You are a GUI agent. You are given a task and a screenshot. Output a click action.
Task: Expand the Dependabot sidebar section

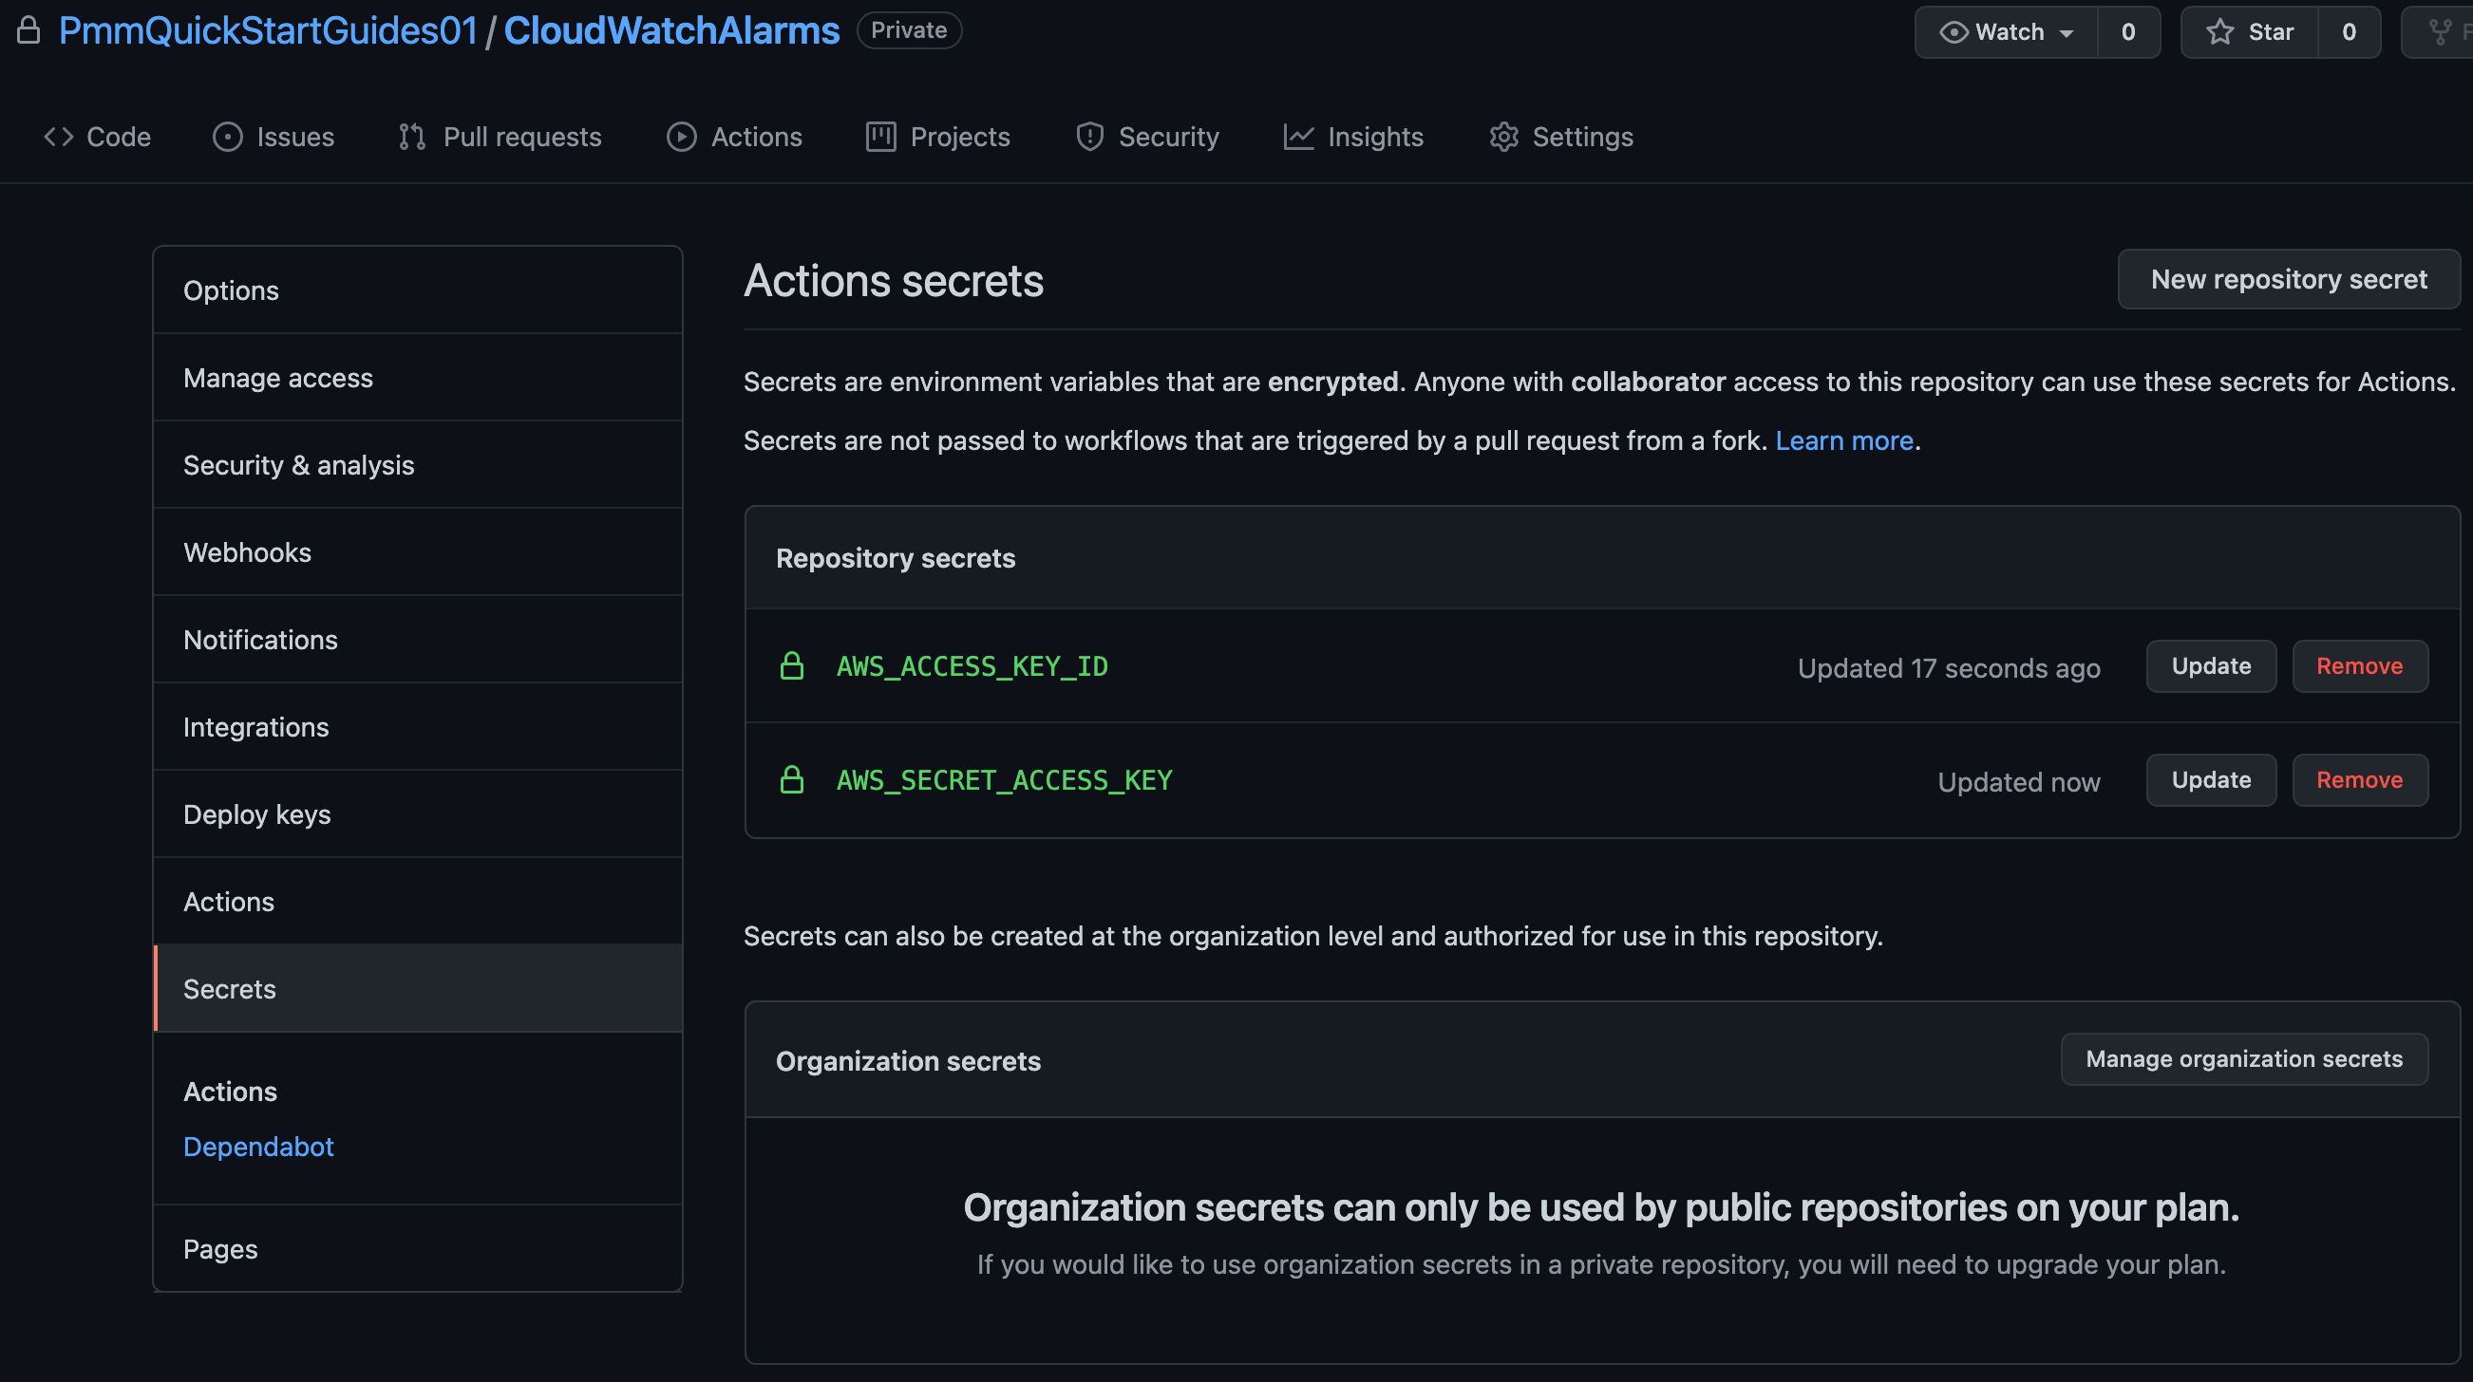[258, 1146]
